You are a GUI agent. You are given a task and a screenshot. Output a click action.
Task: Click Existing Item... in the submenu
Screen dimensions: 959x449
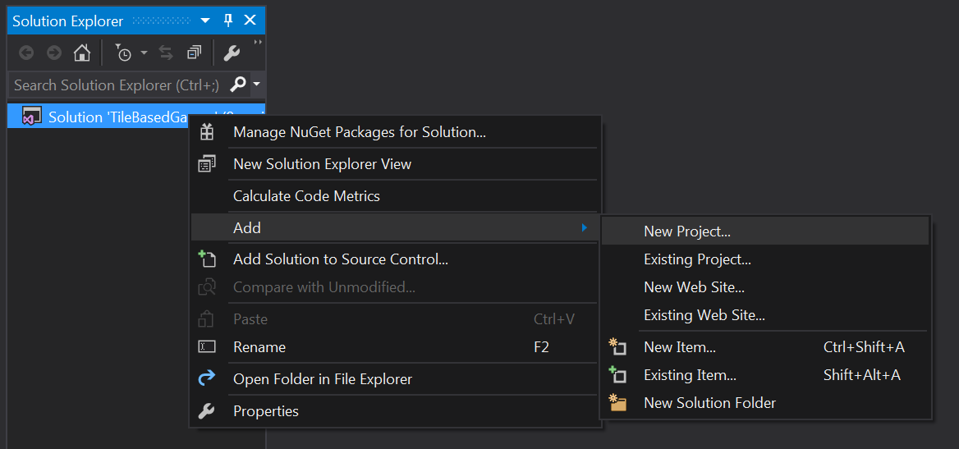[690, 375]
